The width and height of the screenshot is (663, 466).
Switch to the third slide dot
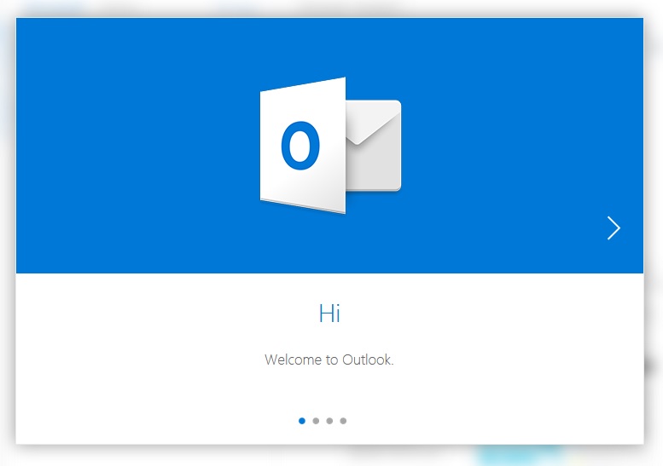point(329,421)
